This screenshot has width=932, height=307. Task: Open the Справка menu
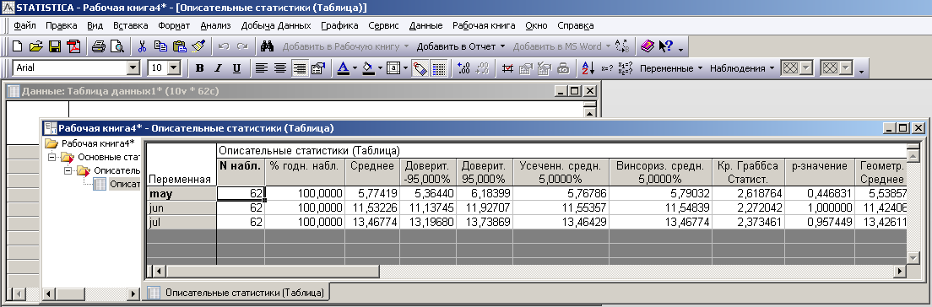576,25
